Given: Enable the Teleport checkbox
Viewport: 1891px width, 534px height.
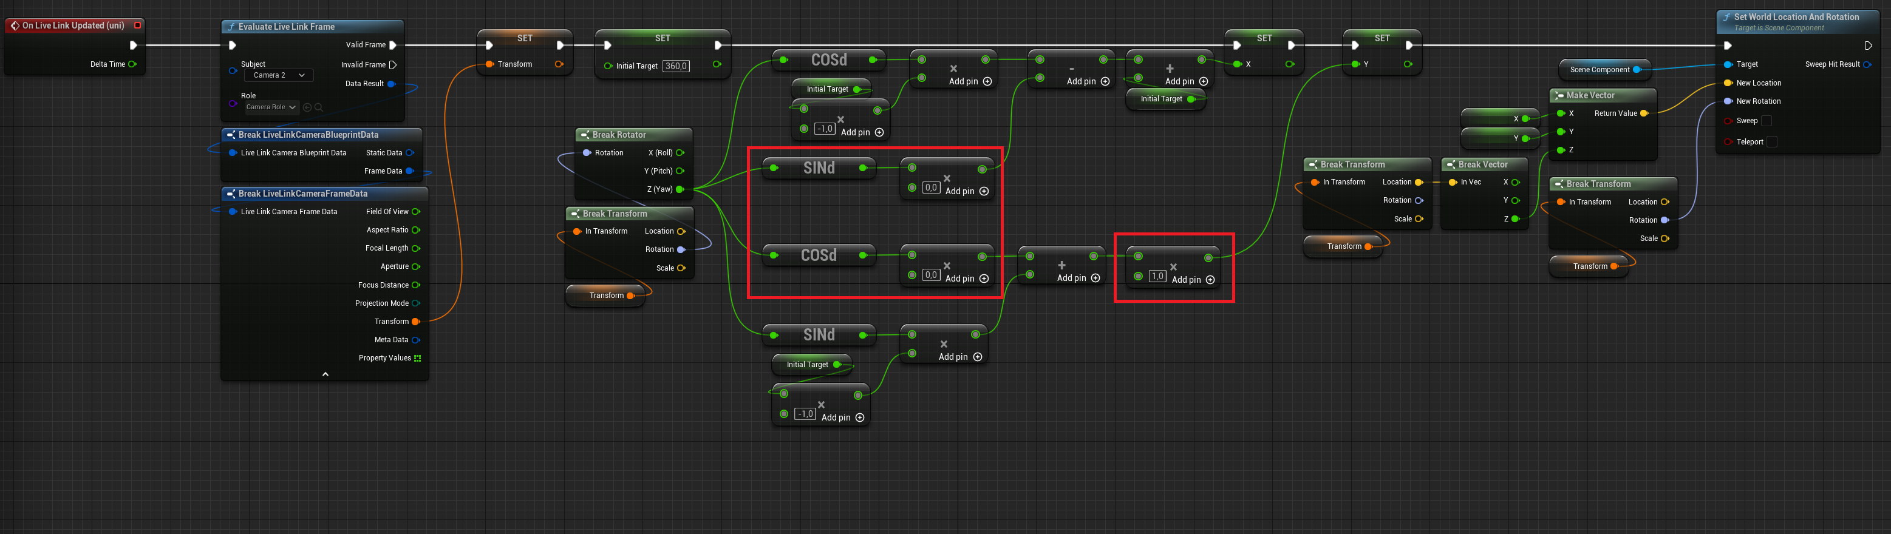Looking at the screenshot, I should [x=1772, y=143].
